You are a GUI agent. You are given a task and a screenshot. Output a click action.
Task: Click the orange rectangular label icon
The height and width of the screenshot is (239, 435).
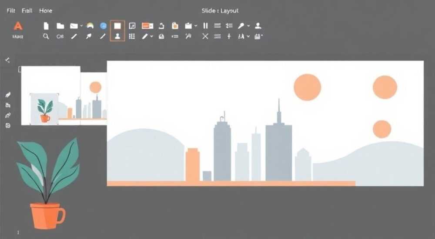tap(147, 26)
